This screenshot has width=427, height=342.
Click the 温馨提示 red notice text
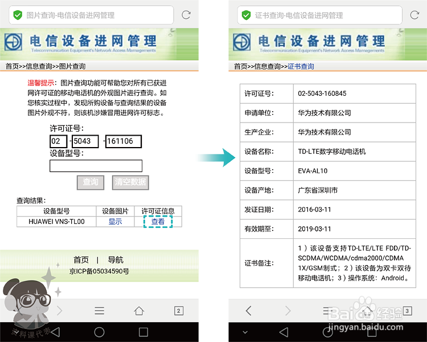click(x=41, y=83)
